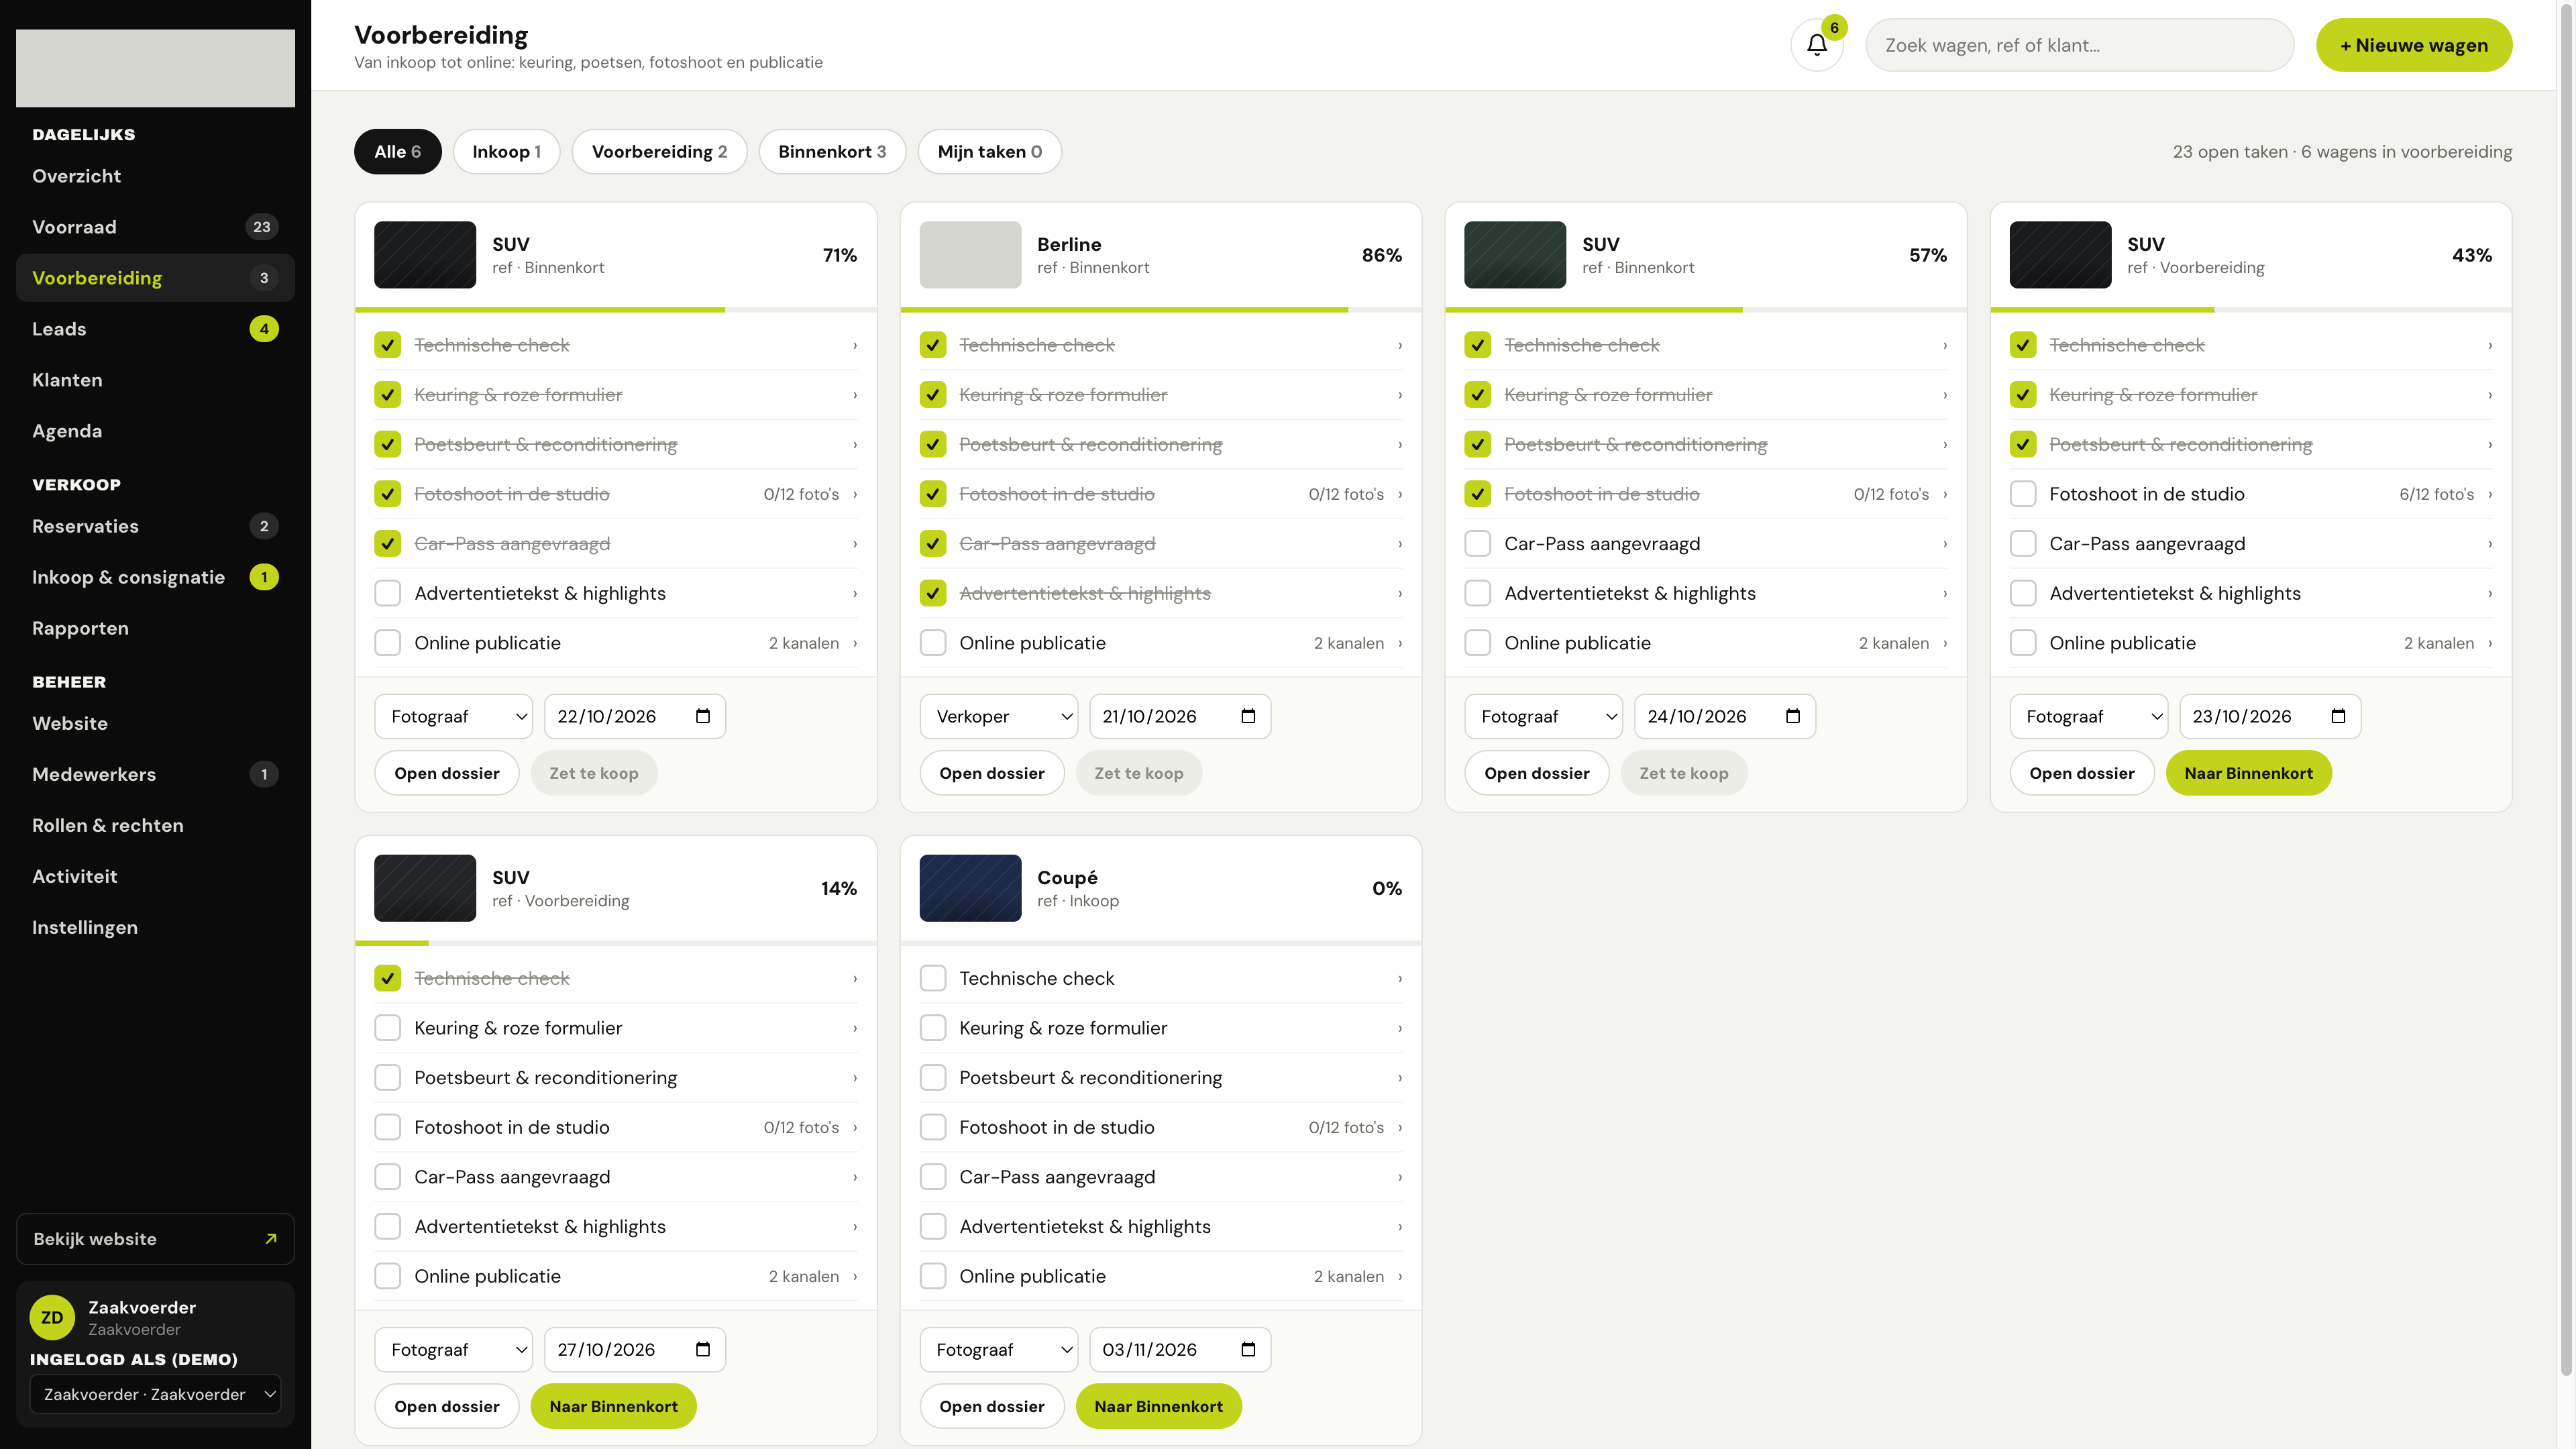Screen dimensions: 2576x1449
Task: Focus the Zoek wagen, ref of klant search field
Action: [x=2079, y=45]
